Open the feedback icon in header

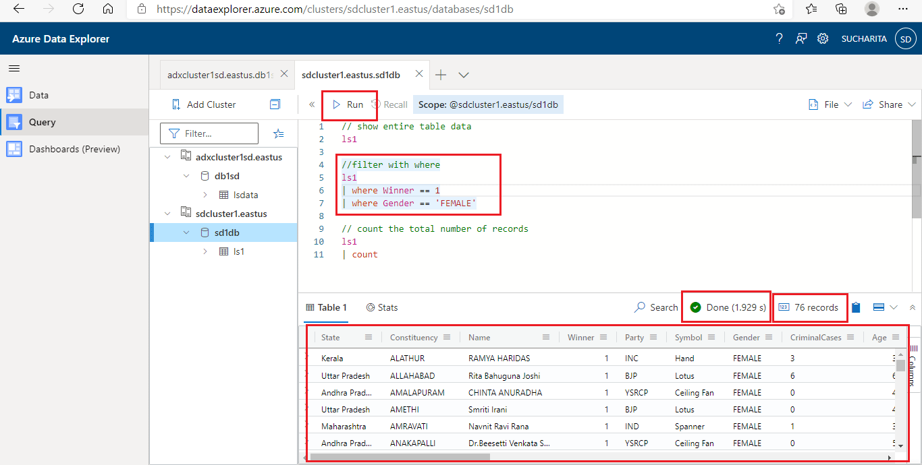point(801,38)
